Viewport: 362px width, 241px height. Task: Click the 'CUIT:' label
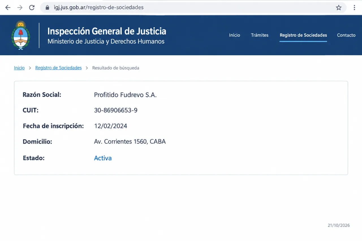click(x=31, y=110)
